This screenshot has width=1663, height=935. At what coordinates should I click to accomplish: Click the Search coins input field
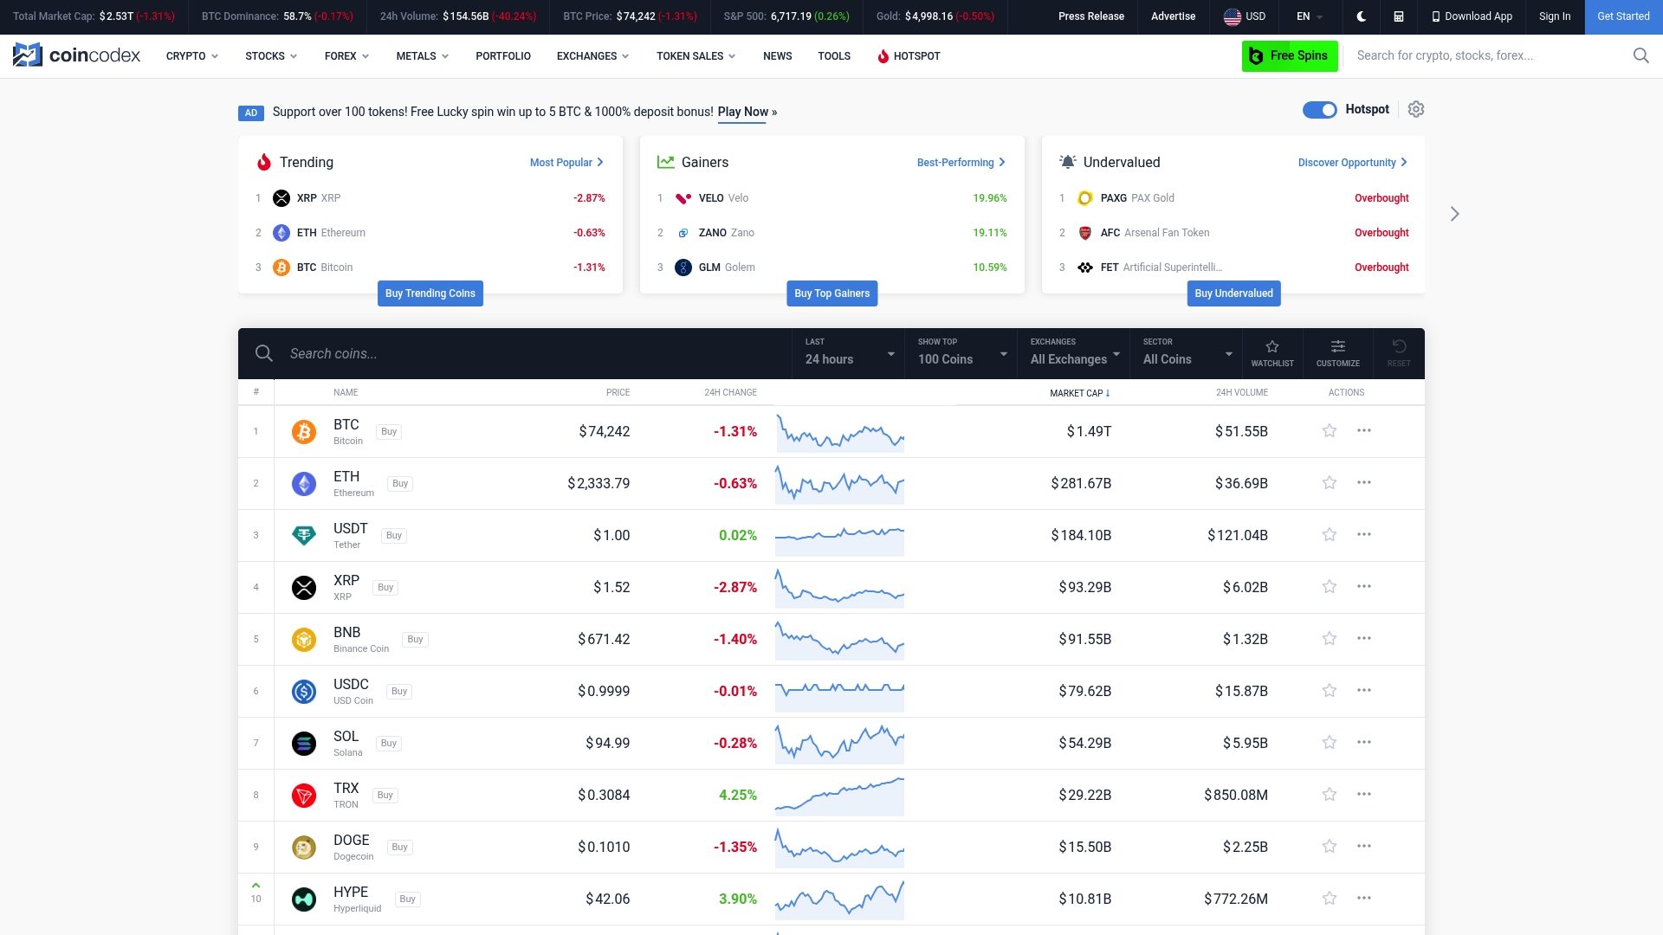tap(433, 353)
